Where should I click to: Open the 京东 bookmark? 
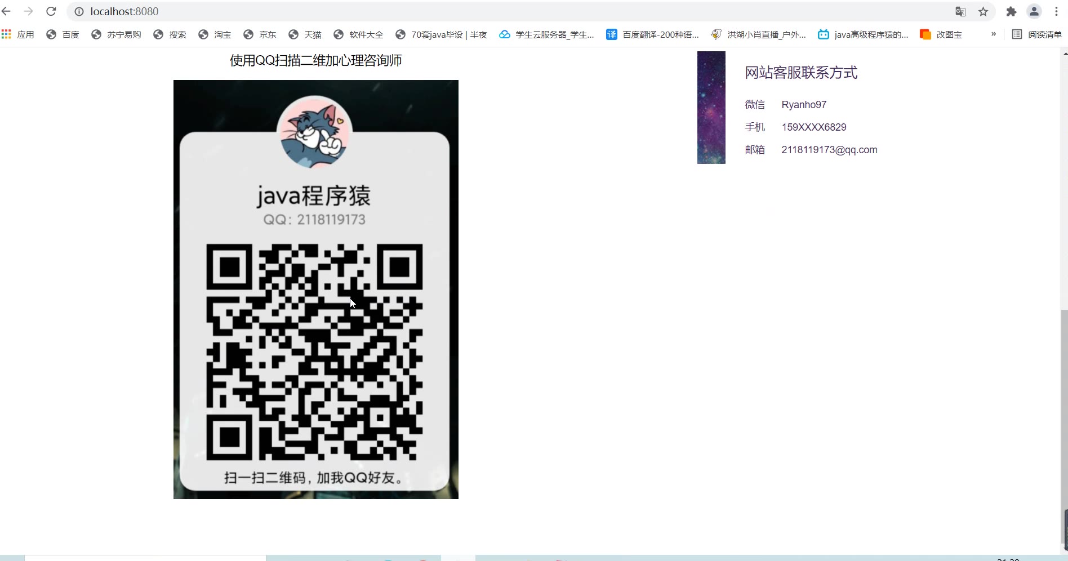click(x=260, y=34)
